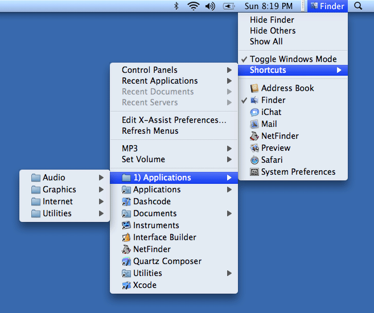Choose Edit X-Assist Preferences
The height and width of the screenshot is (313, 374).
(x=174, y=120)
